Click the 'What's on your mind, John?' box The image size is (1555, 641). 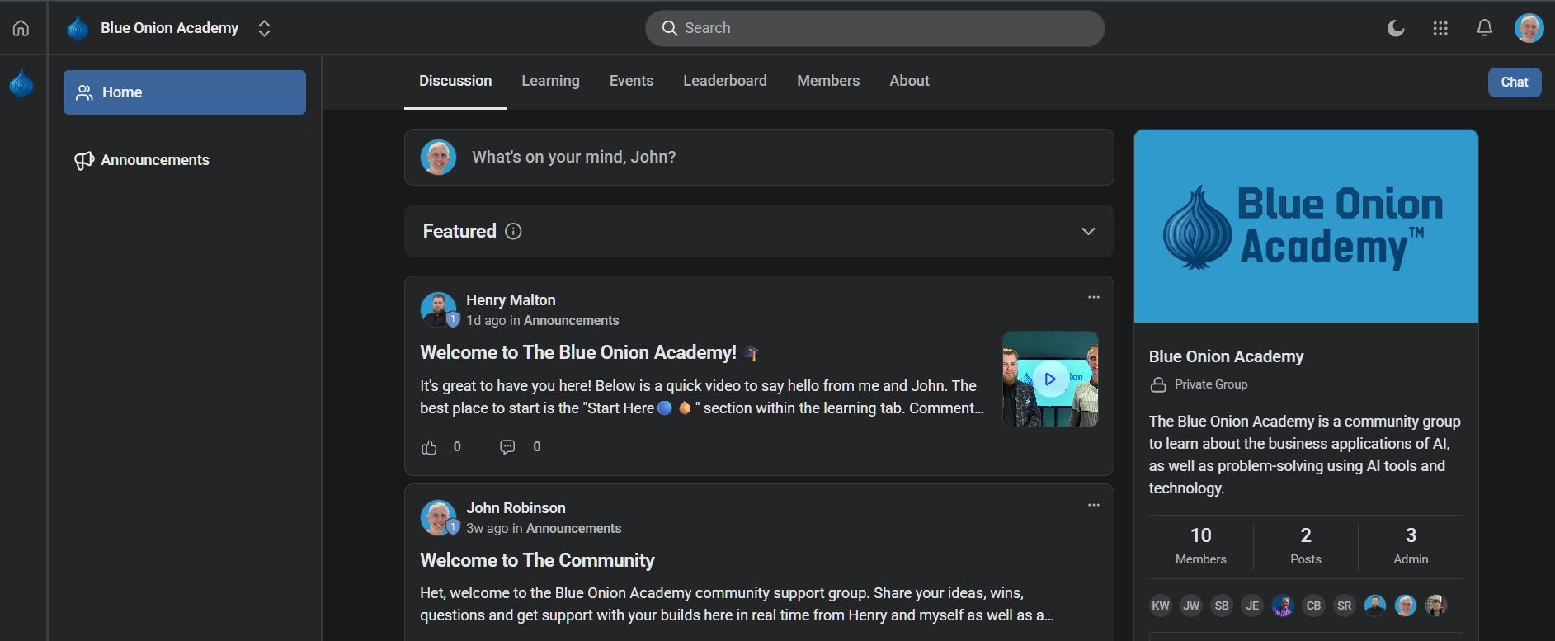coord(759,157)
